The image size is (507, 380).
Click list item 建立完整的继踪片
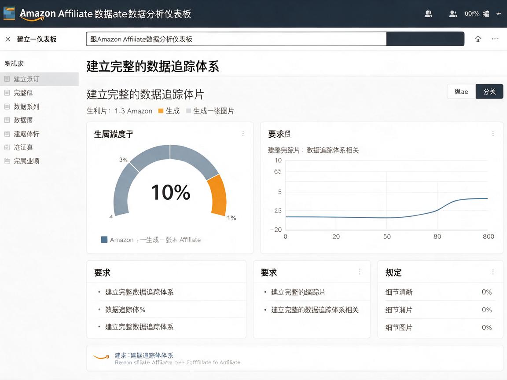298,292
